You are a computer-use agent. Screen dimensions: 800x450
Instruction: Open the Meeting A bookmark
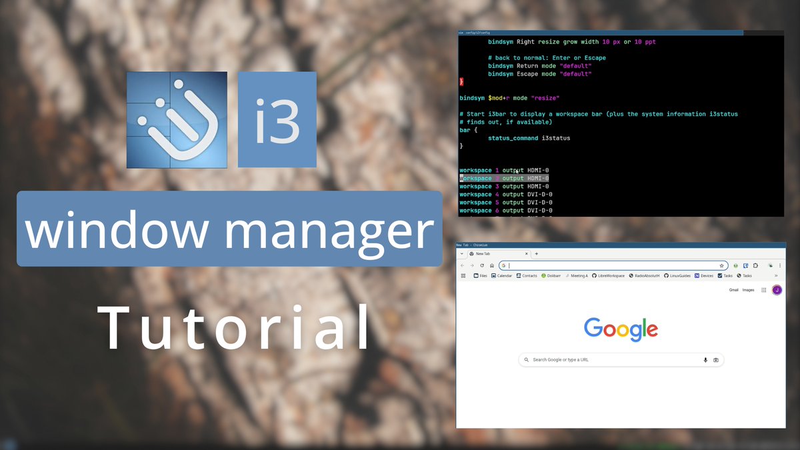click(x=577, y=275)
